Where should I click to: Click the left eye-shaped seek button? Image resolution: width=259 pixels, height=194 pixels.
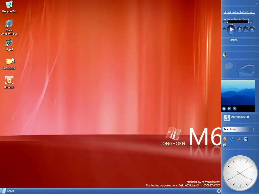point(225,22)
